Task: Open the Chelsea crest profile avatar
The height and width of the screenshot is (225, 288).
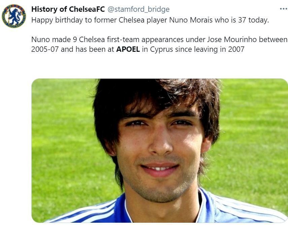Action: click(x=14, y=16)
